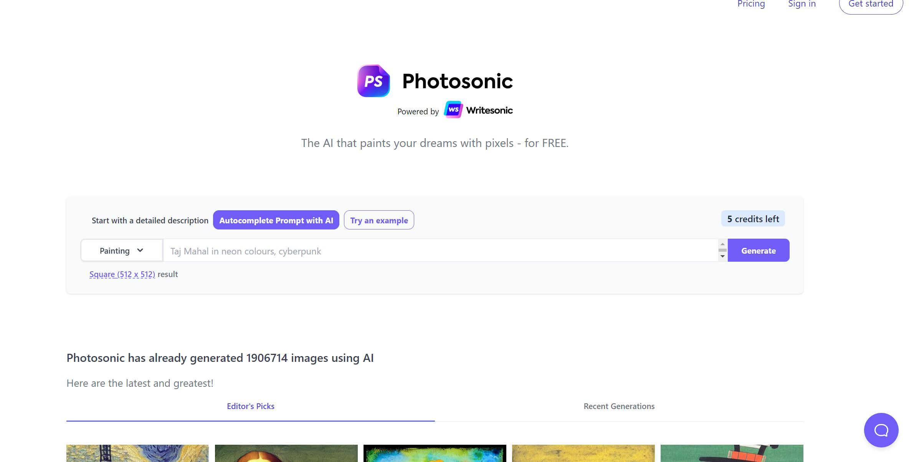Open the live chat support bubble

tap(881, 430)
